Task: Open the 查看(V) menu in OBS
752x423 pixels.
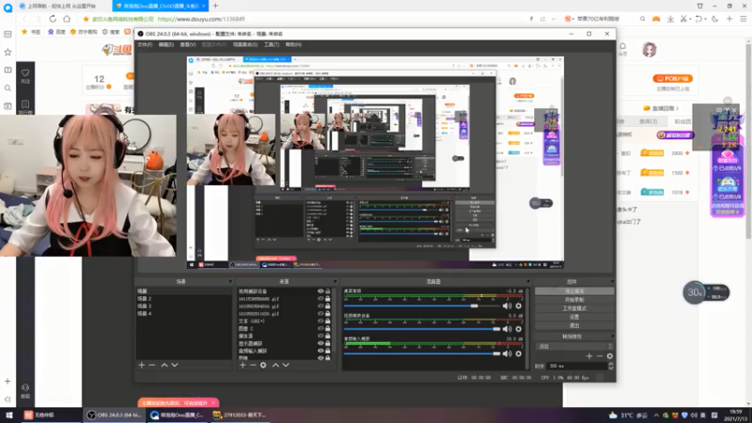Action: pyautogui.click(x=188, y=44)
